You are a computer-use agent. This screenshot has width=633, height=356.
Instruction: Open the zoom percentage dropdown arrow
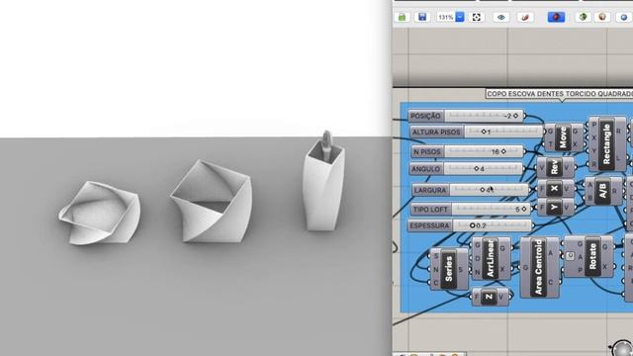(x=460, y=17)
